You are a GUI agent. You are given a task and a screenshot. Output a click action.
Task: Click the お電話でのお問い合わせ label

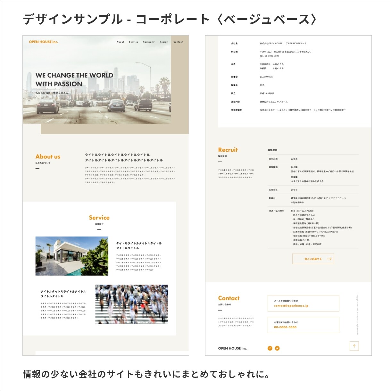(286, 322)
